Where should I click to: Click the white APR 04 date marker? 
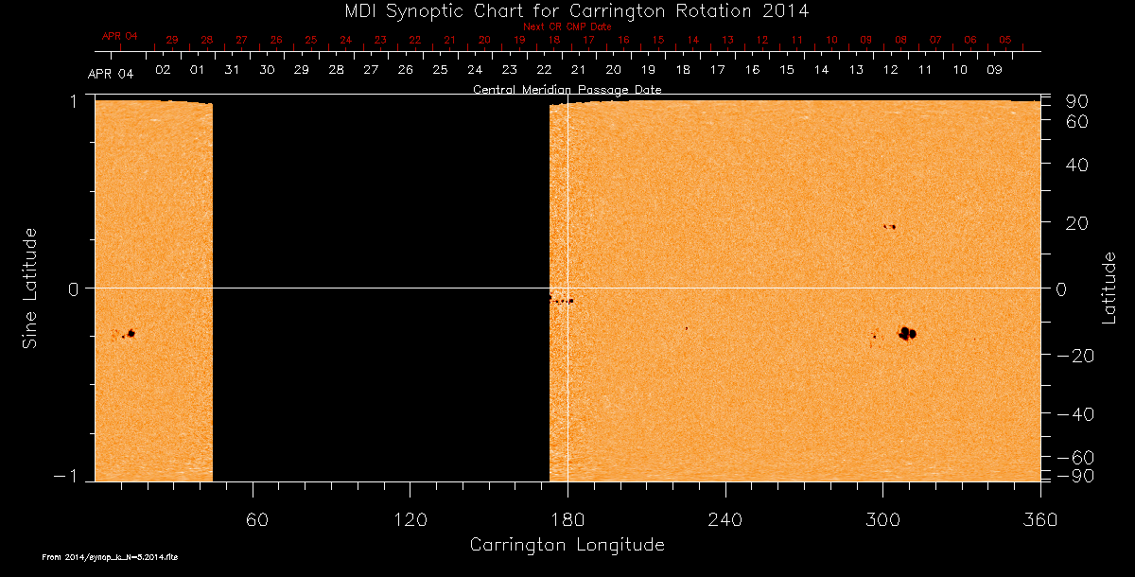(110, 74)
